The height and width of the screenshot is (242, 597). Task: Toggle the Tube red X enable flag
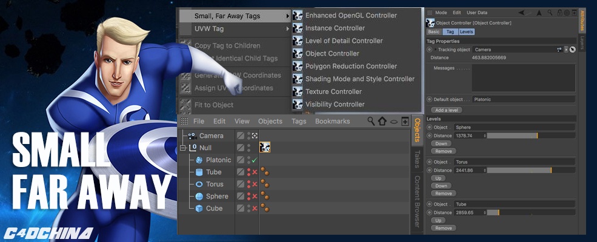tap(255, 172)
